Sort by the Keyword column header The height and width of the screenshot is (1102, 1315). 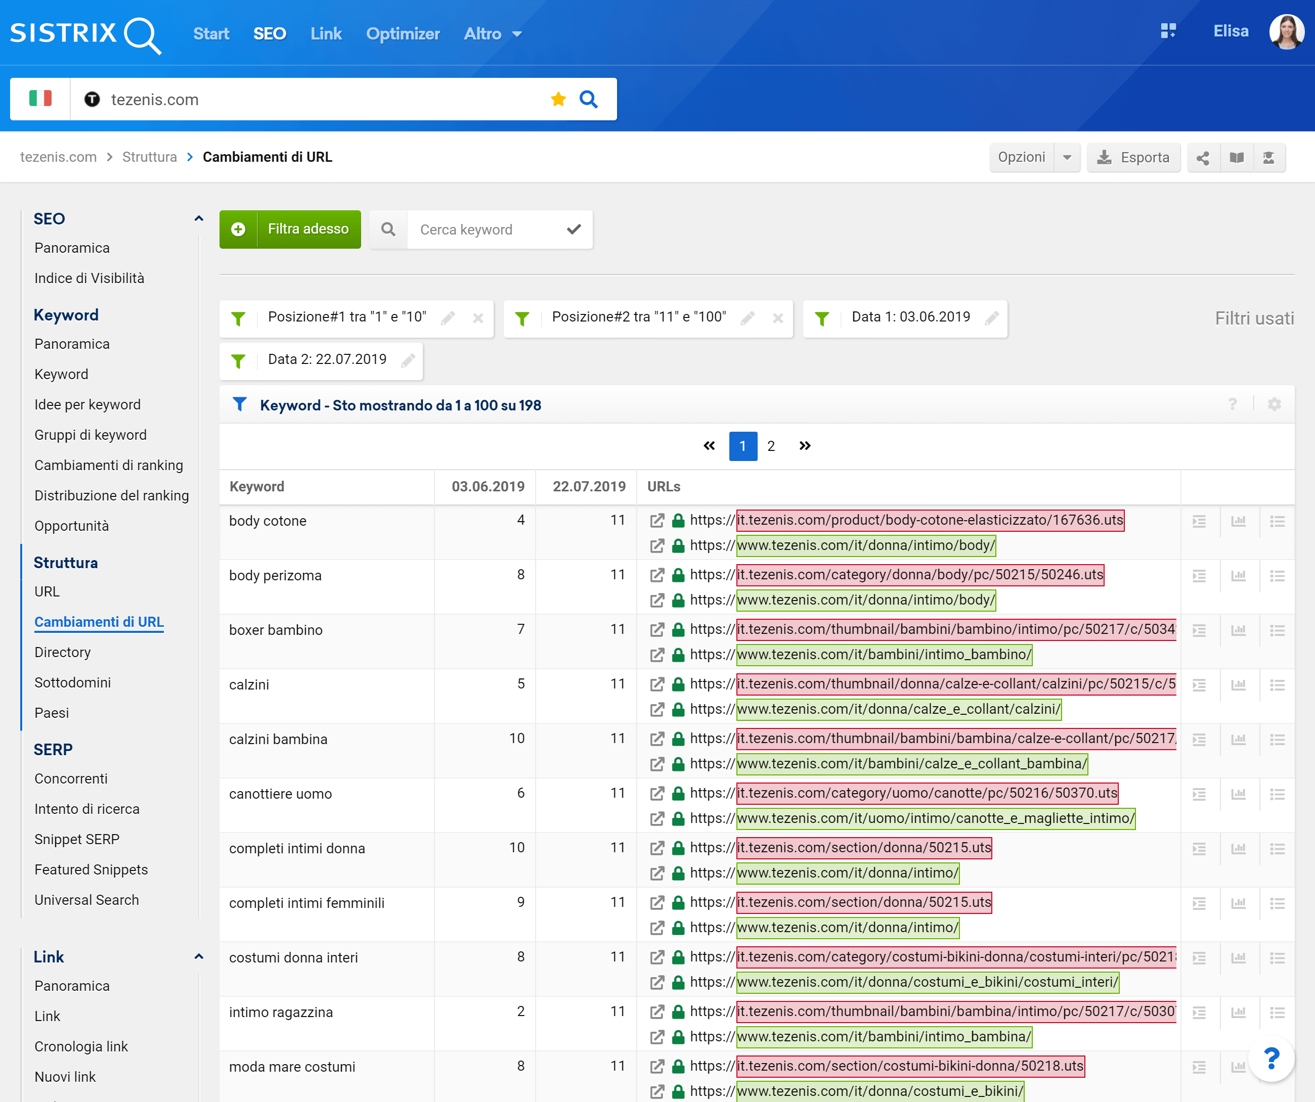pyautogui.click(x=257, y=487)
